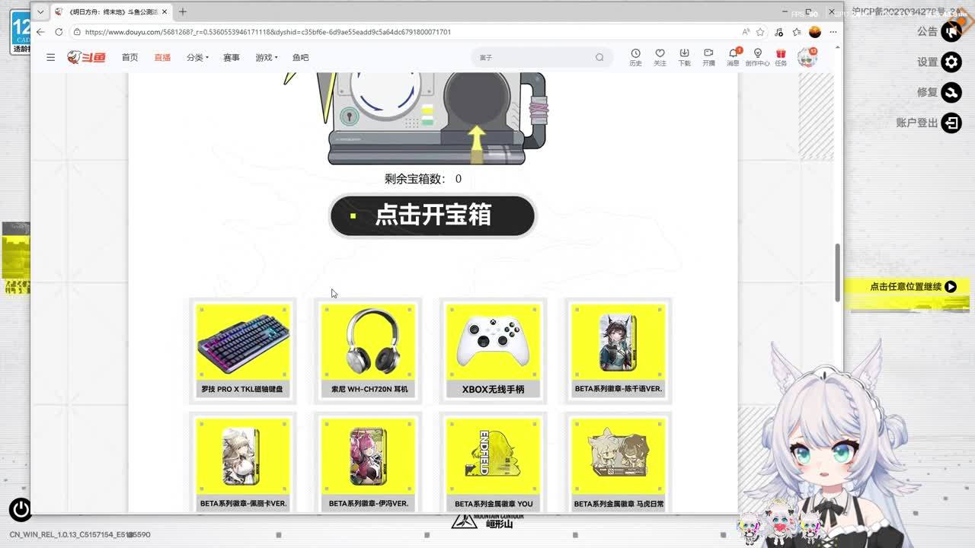Switch to the 直播 live tab
This screenshot has width=975, height=548.
click(162, 57)
